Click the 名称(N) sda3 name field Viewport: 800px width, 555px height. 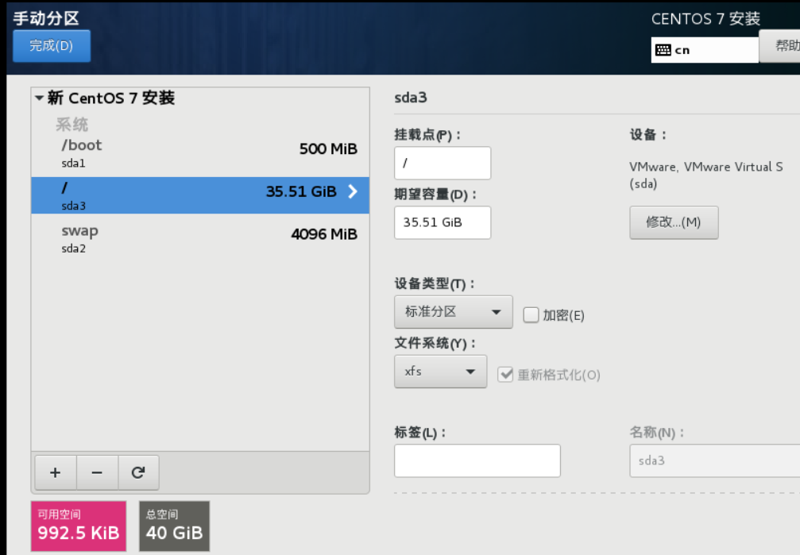[x=715, y=461]
